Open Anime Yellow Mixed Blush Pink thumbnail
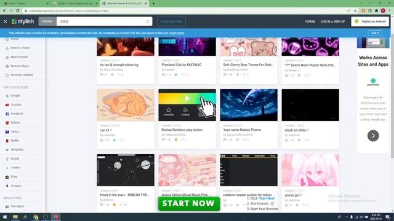 (187, 170)
